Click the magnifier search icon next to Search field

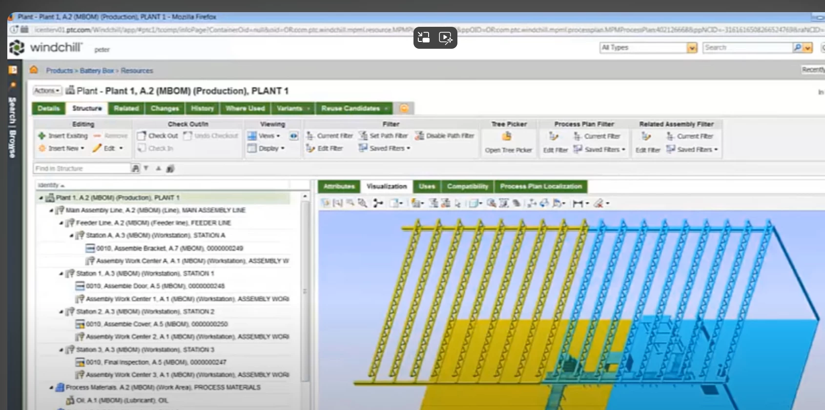point(798,47)
